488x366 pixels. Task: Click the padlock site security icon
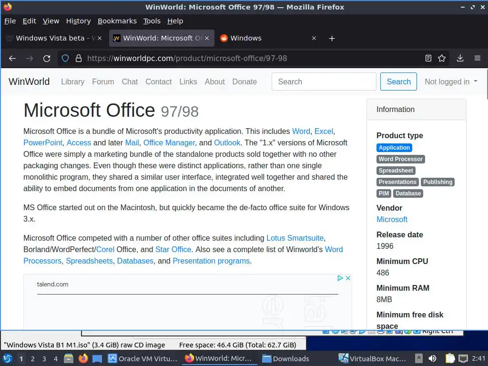tap(79, 58)
